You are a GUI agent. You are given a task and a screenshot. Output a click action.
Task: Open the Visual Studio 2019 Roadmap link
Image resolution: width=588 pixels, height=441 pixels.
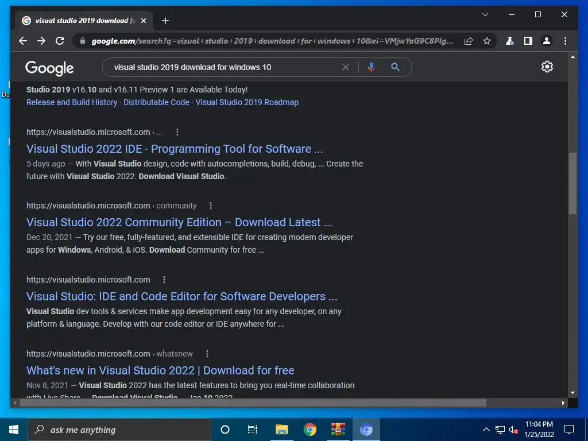tap(247, 102)
